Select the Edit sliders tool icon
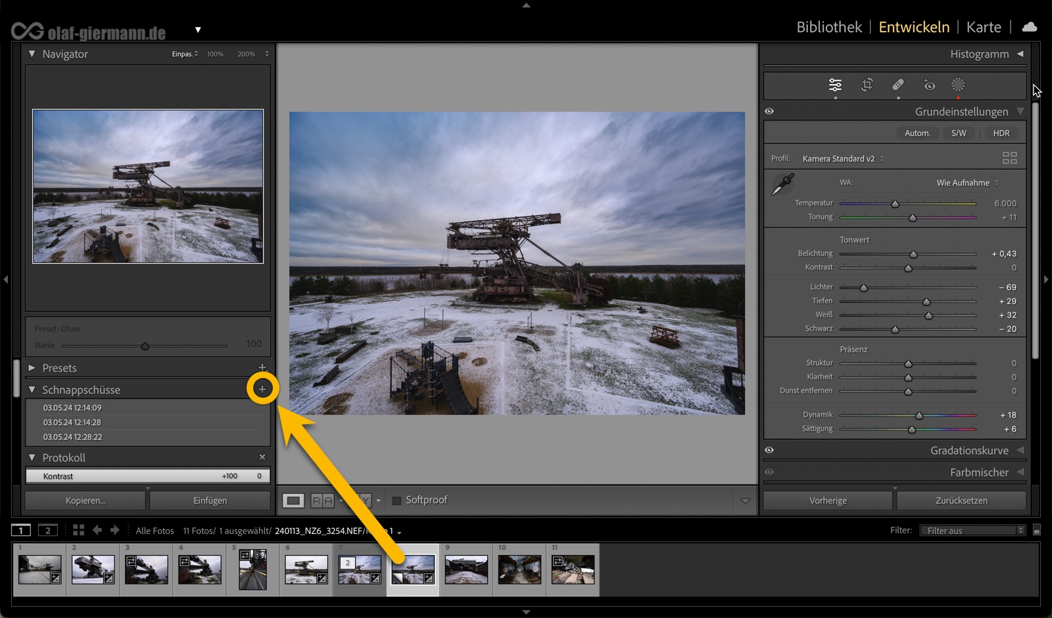The width and height of the screenshot is (1052, 618). tap(835, 85)
